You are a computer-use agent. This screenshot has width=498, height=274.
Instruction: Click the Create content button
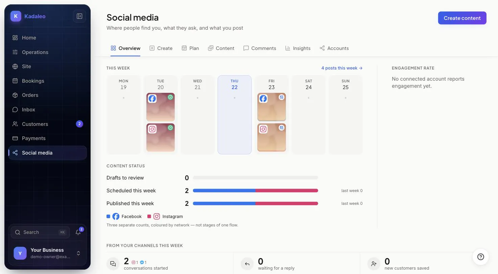pyautogui.click(x=462, y=18)
